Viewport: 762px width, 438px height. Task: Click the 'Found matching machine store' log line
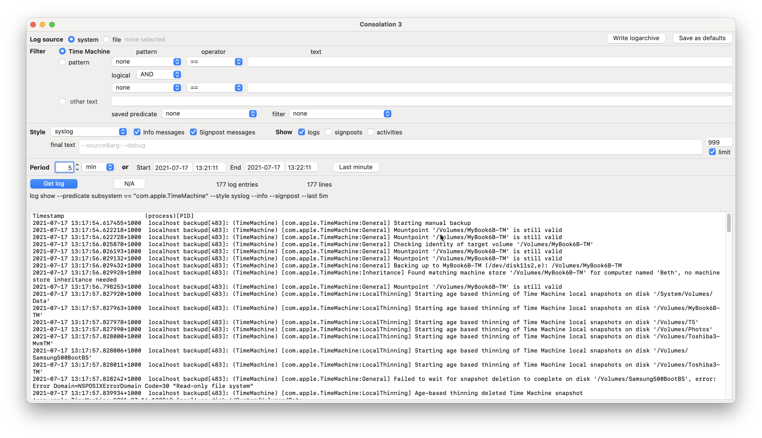pos(376,276)
